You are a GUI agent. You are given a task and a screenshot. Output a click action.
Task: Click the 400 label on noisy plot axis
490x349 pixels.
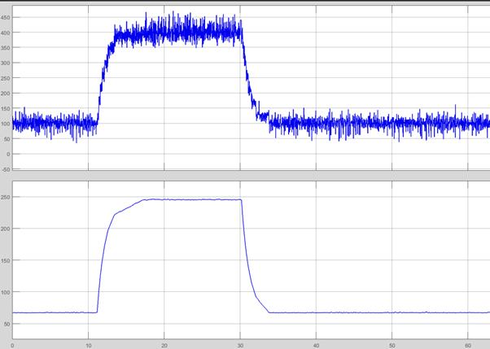pyautogui.click(x=5, y=33)
